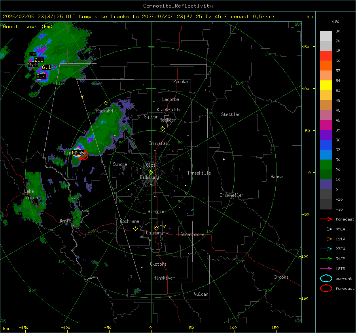Click the magenta 18TS arrow legend icon
This screenshot has height=333, width=356.
click(326, 269)
